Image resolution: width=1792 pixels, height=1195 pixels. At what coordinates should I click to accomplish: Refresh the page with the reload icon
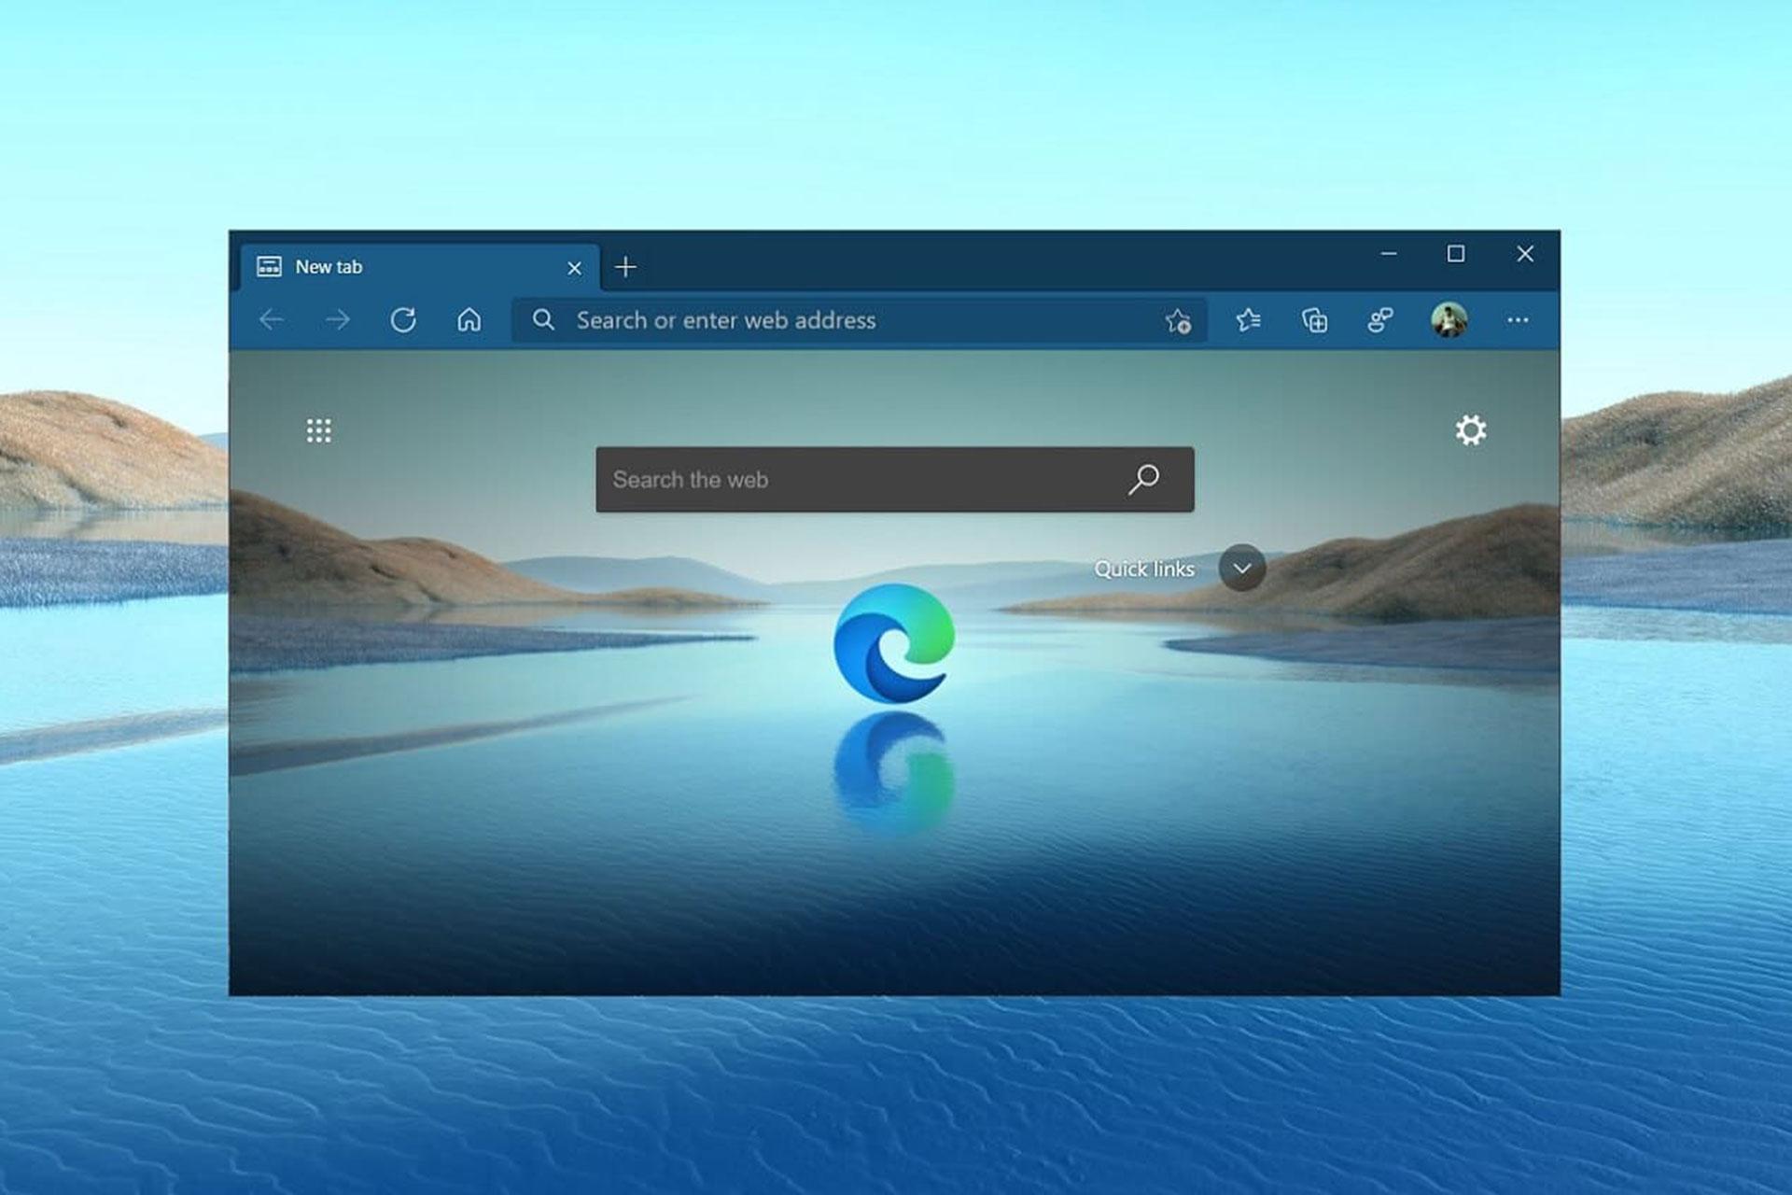[x=403, y=320]
